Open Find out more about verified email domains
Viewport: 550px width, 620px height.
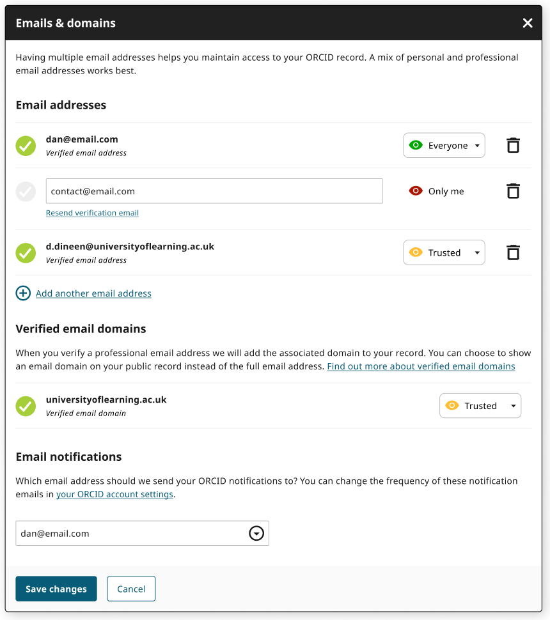click(x=421, y=366)
